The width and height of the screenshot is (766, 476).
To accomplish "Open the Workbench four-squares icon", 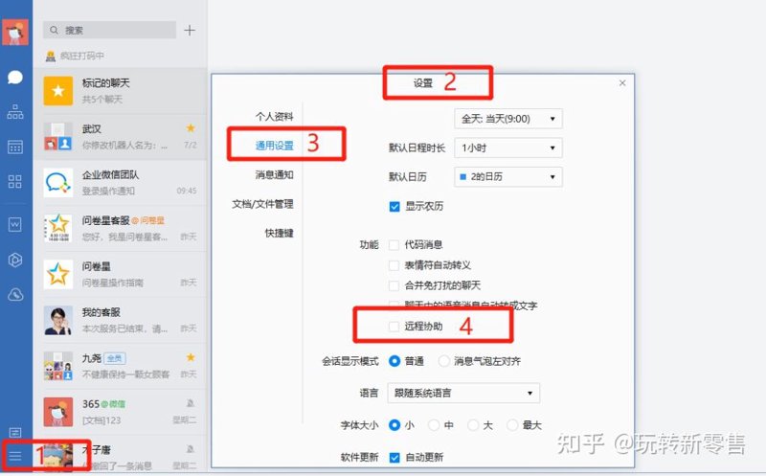I will tap(15, 182).
